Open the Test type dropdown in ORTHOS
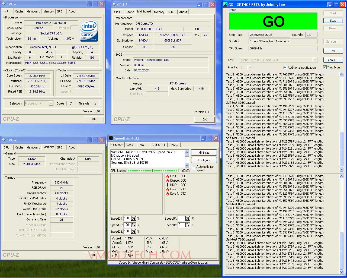Viewport: 347px width, 278px height. [x=315, y=60]
